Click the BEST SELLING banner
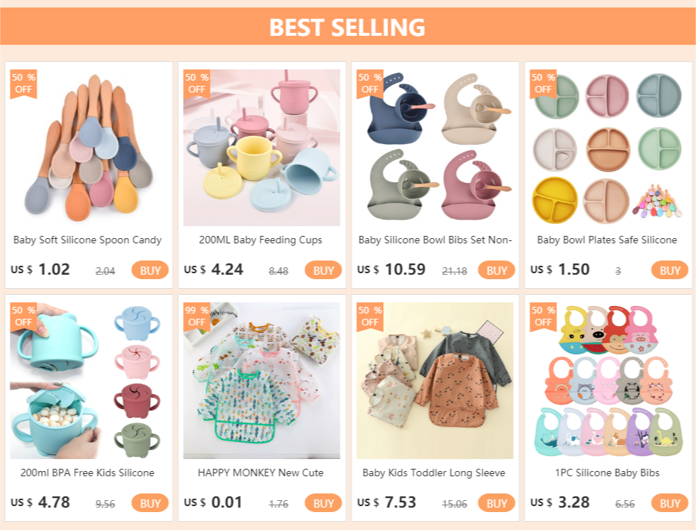This screenshot has height=530, width=696. click(x=348, y=27)
